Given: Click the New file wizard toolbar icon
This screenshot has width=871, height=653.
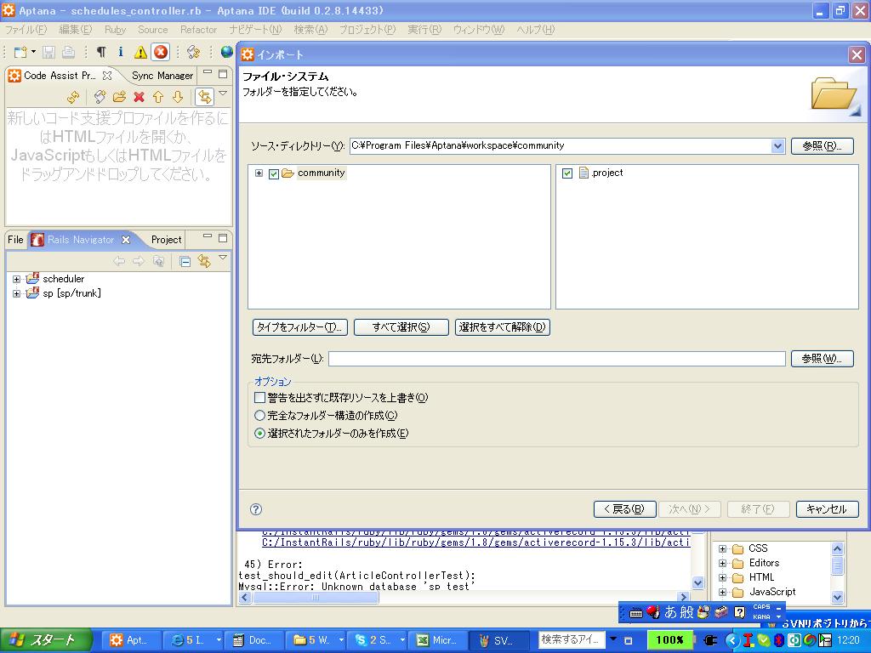Looking at the screenshot, I should point(20,52).
